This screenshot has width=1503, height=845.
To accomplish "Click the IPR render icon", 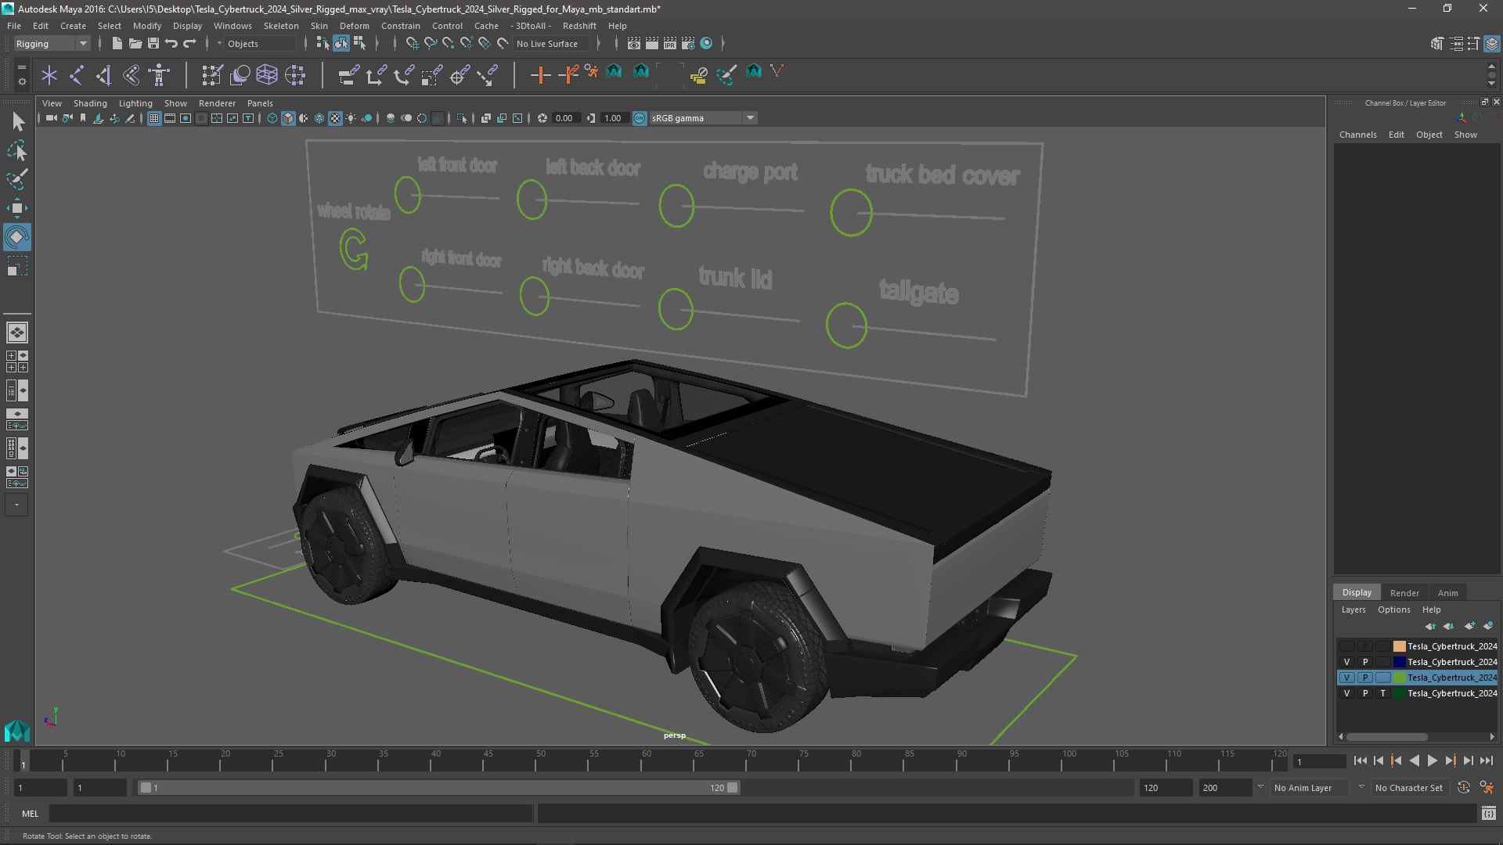I will (x=670, y=43).
